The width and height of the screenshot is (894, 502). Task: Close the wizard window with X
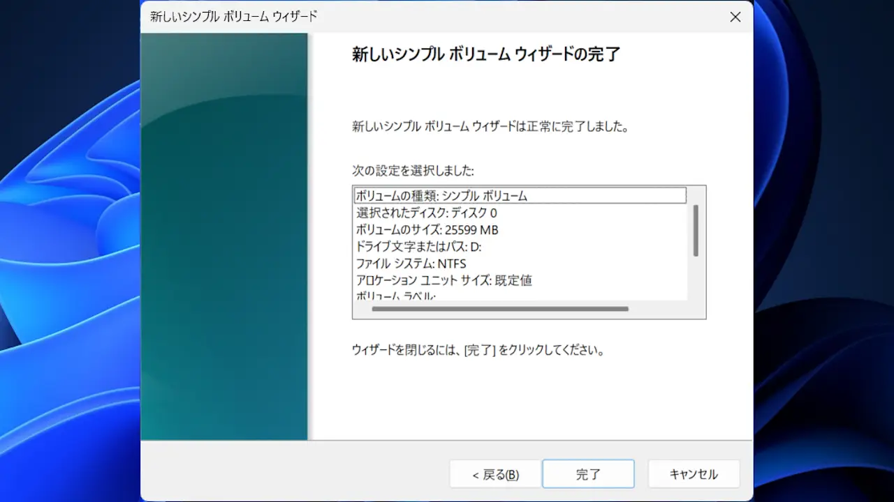(735, 17)
